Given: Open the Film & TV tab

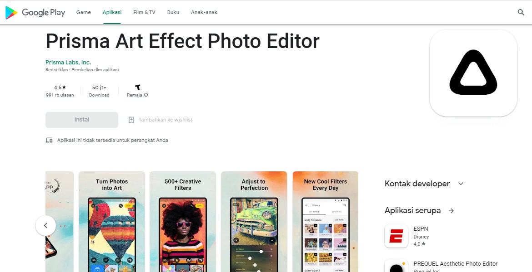Looking at the screenshot, I should (x=144, y=12).
